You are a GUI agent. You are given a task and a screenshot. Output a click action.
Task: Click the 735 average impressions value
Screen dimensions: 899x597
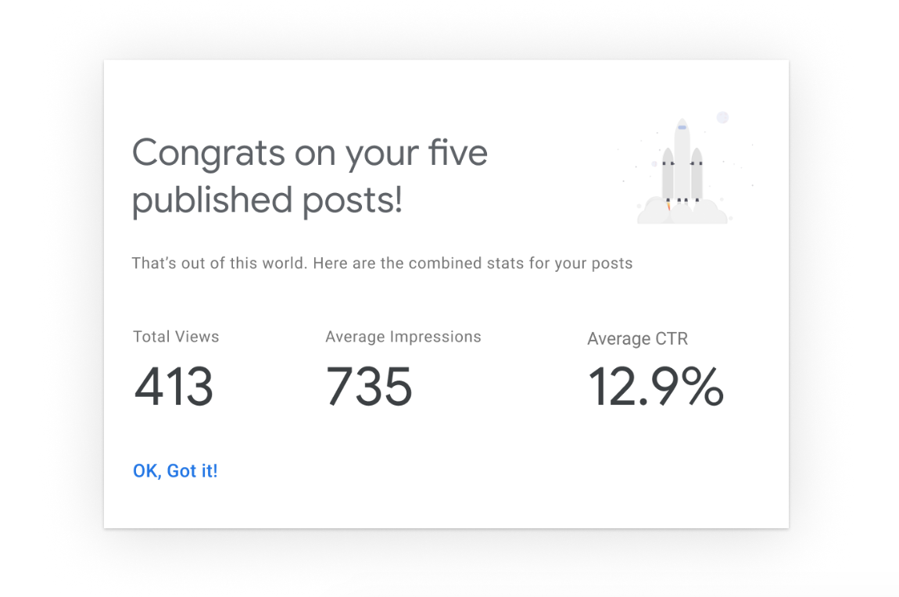369,387
